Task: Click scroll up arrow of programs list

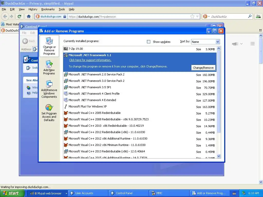Action: (219, 48)
